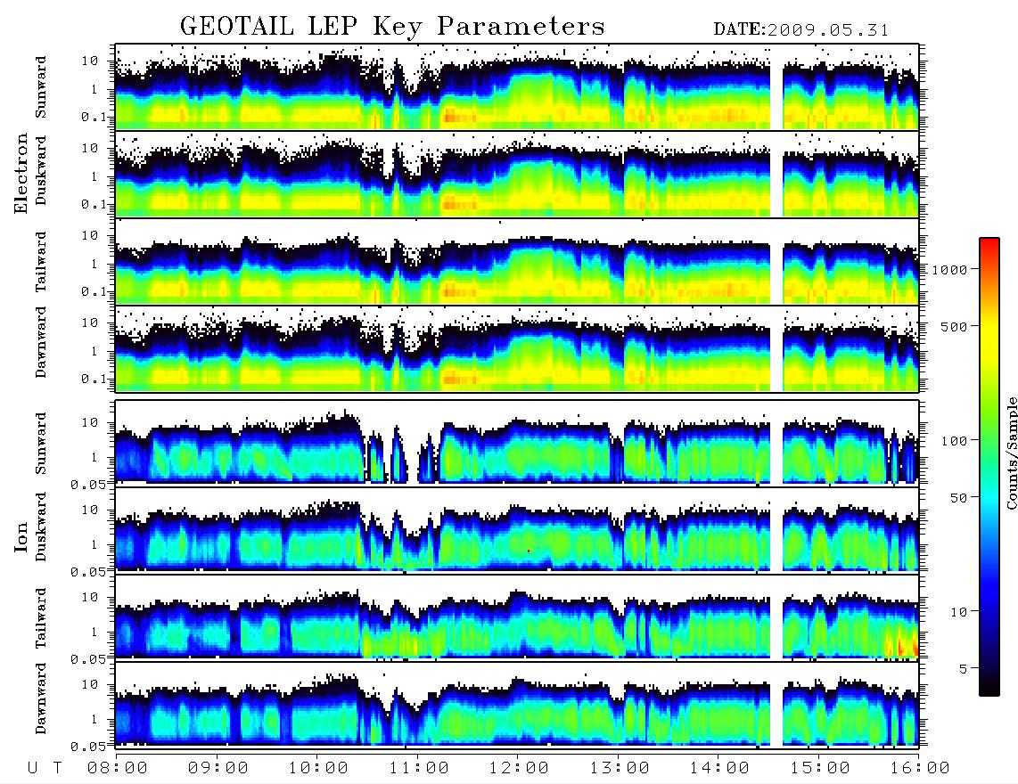This screenshot has width=1018, height=784.
Task: Click the 12:00 time axis label
Action: (x=519, y=768)
